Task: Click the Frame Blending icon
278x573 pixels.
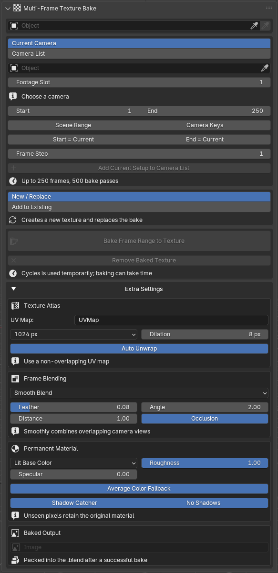Action: [x=16, y=379]
